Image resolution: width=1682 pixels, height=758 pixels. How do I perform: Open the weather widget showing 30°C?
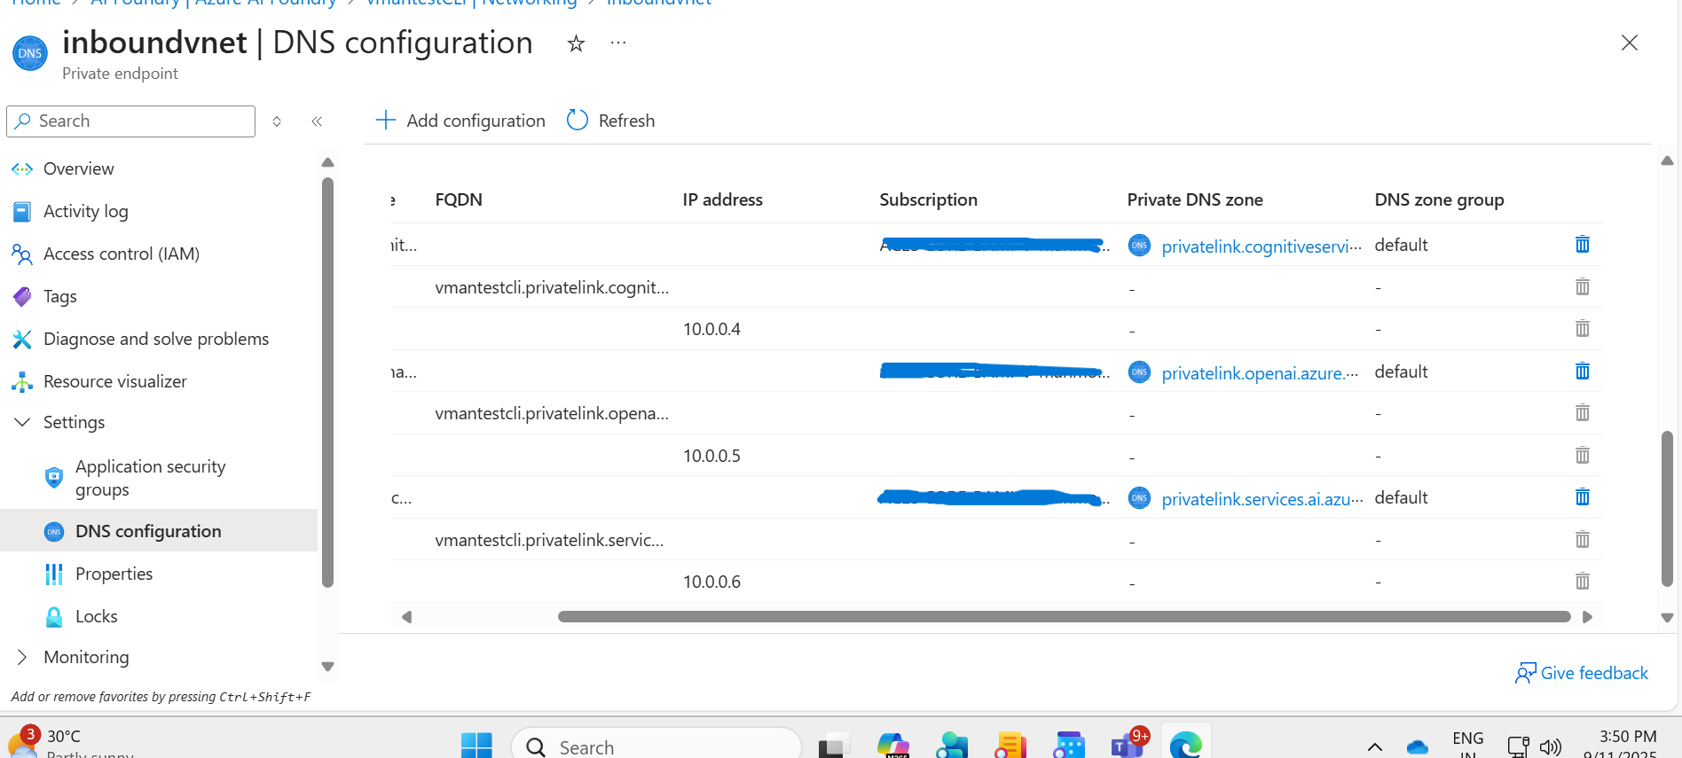69,743
